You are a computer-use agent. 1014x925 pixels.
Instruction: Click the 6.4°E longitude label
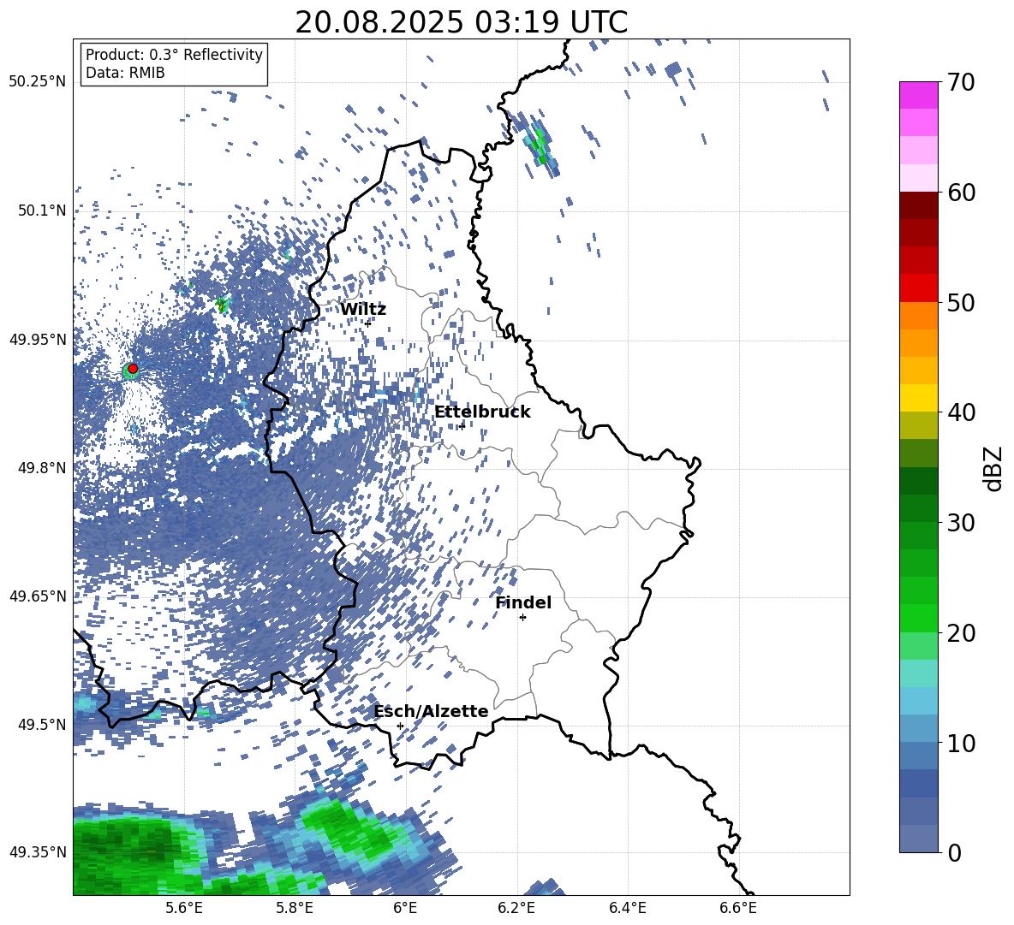coord(627,908)
